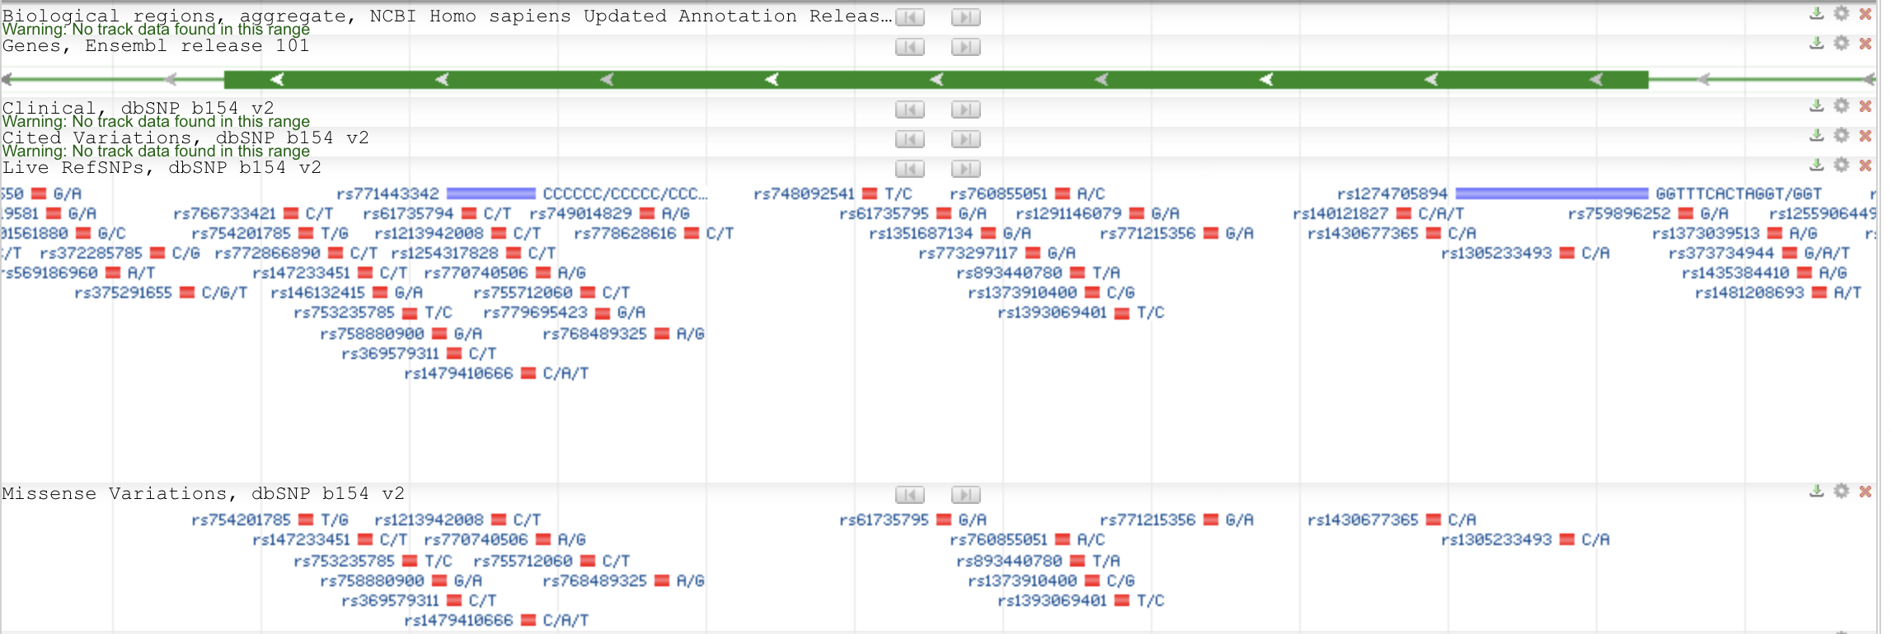Select rs748092541 T/C variant marker
The width and height of the screenshot is (1891, 634).
[x=869, y=193]
